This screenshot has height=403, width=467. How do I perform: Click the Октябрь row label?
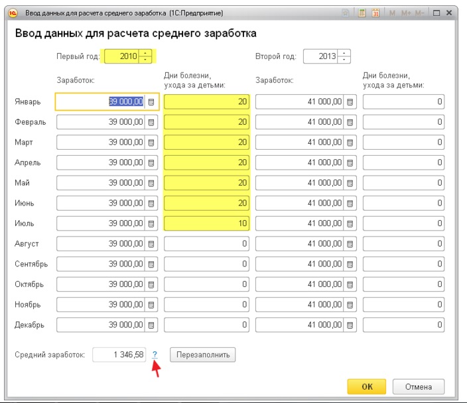click(29, 284)
